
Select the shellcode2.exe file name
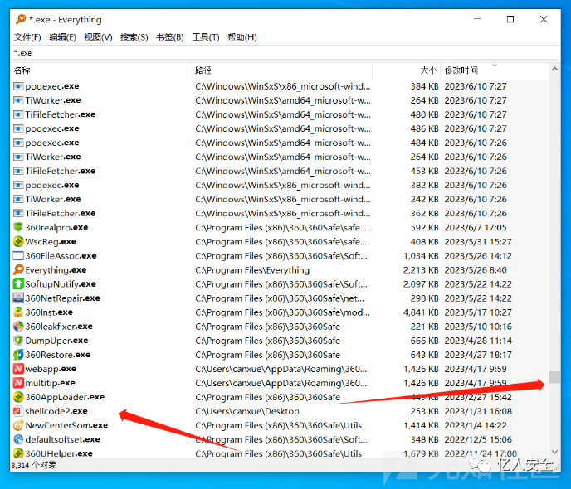tap(56, 411)
